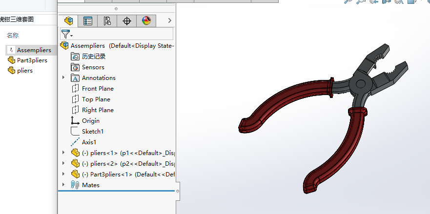Select the pliers file in explorer

(x=25, y=71)
